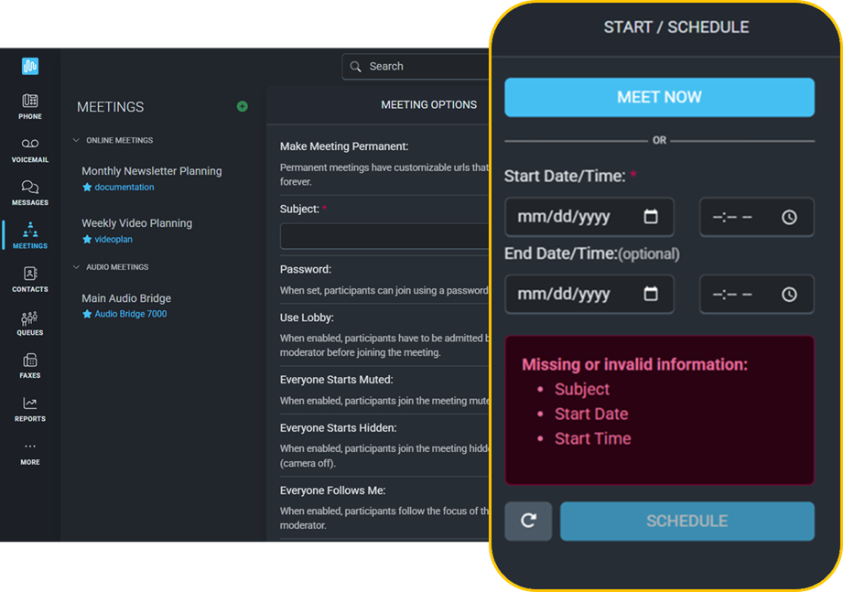Select the Meetings tab in sidebar

click(x=30, y=235)
